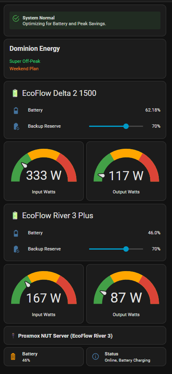Select the Super Off-Peak rate label
This screenshot has width=172, height=374.
pos(25,61)
